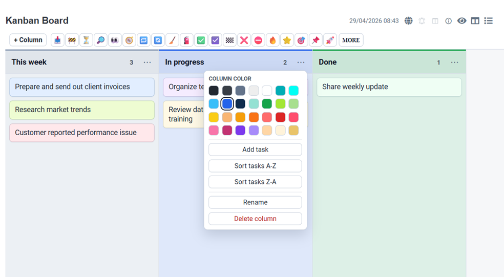This screenshot has width=504, height=277.
Task: Open the Prepare and send out client invoices card
Action: pyautogui.click(x=82, y=87)
